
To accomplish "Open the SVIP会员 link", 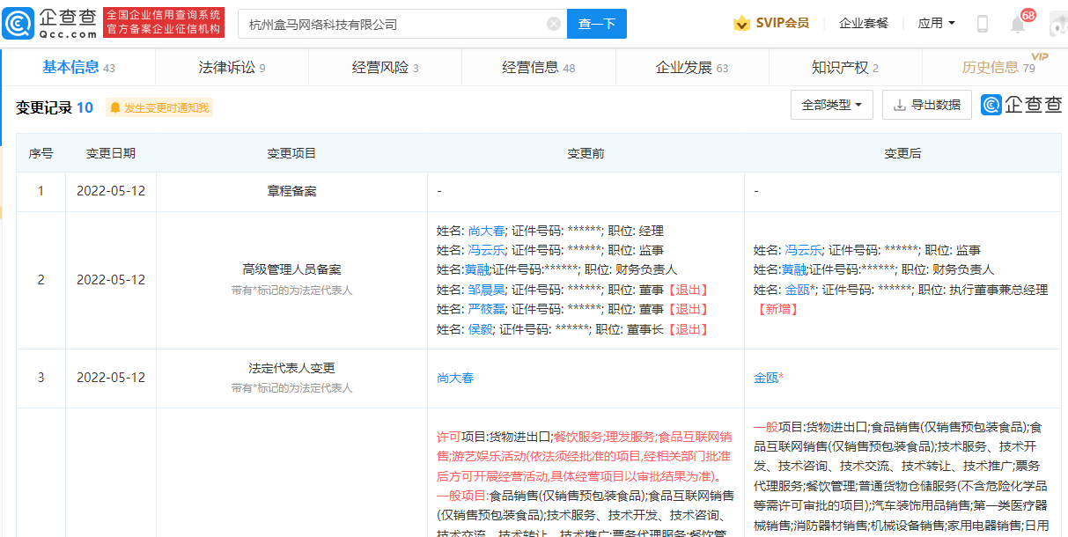I will (783, 23).
